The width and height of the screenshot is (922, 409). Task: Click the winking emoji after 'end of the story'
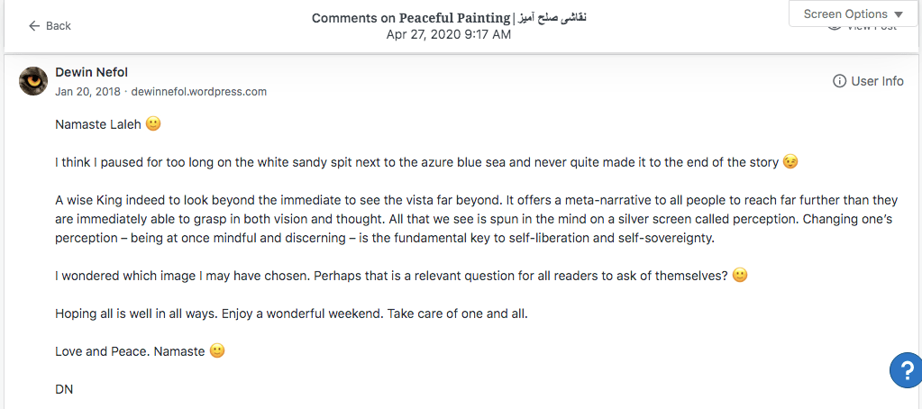pos(790,163)
